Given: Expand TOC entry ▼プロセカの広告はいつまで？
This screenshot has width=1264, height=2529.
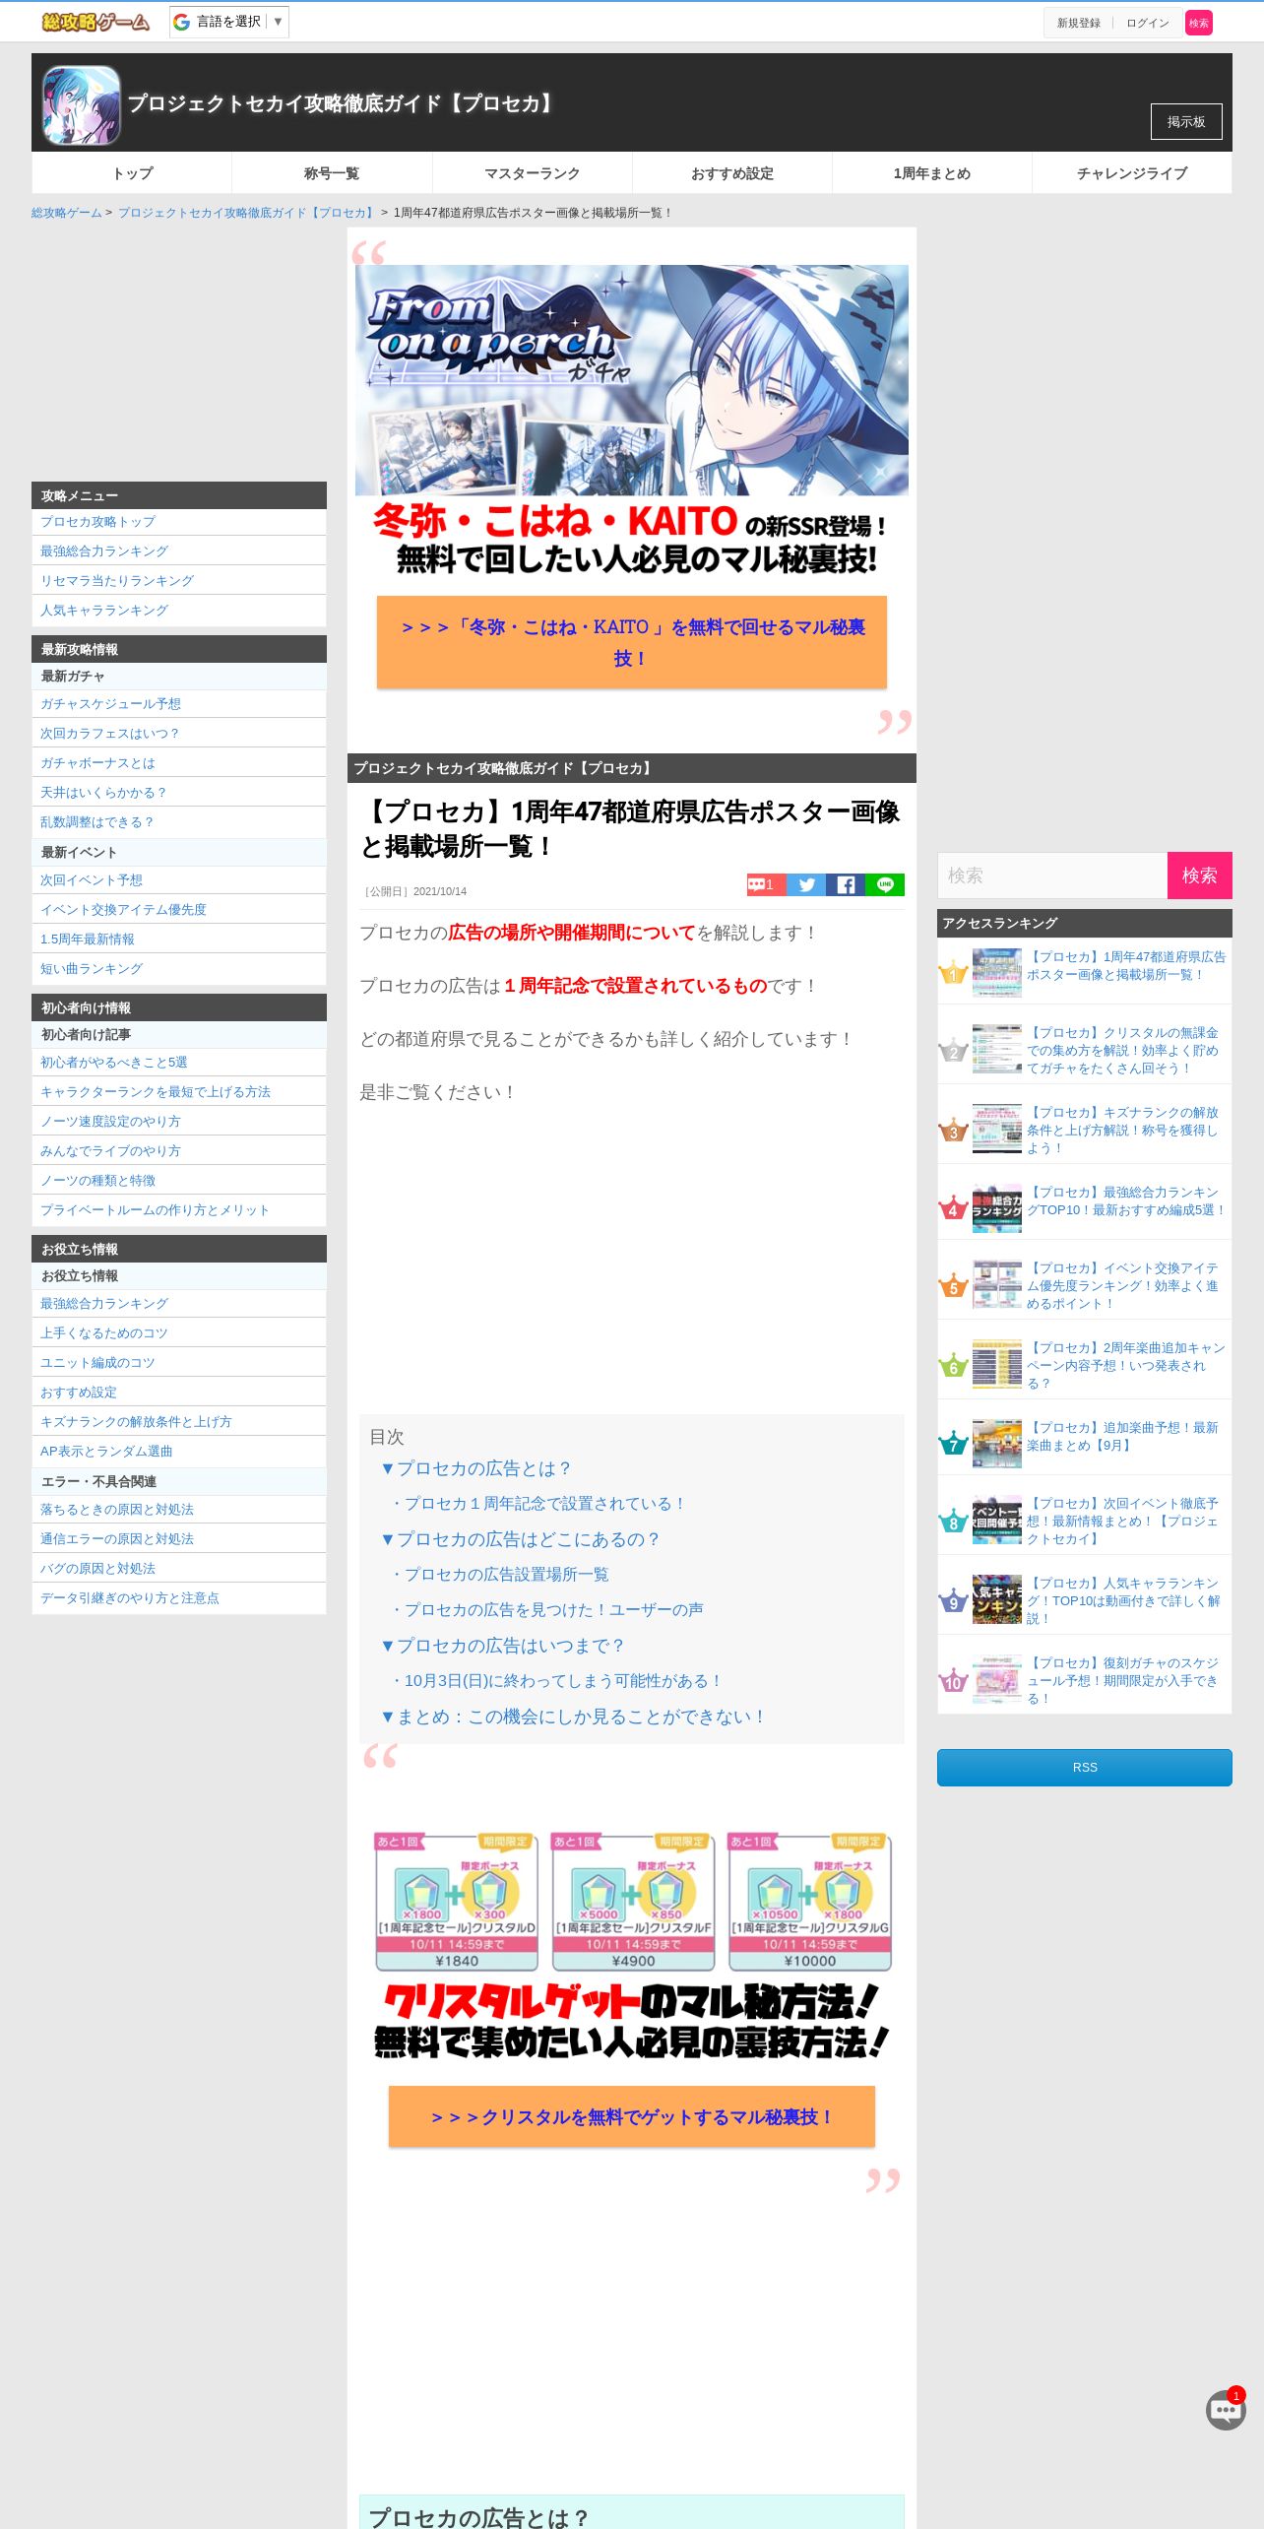Looking at the screenshot, I should (502, 1646).
